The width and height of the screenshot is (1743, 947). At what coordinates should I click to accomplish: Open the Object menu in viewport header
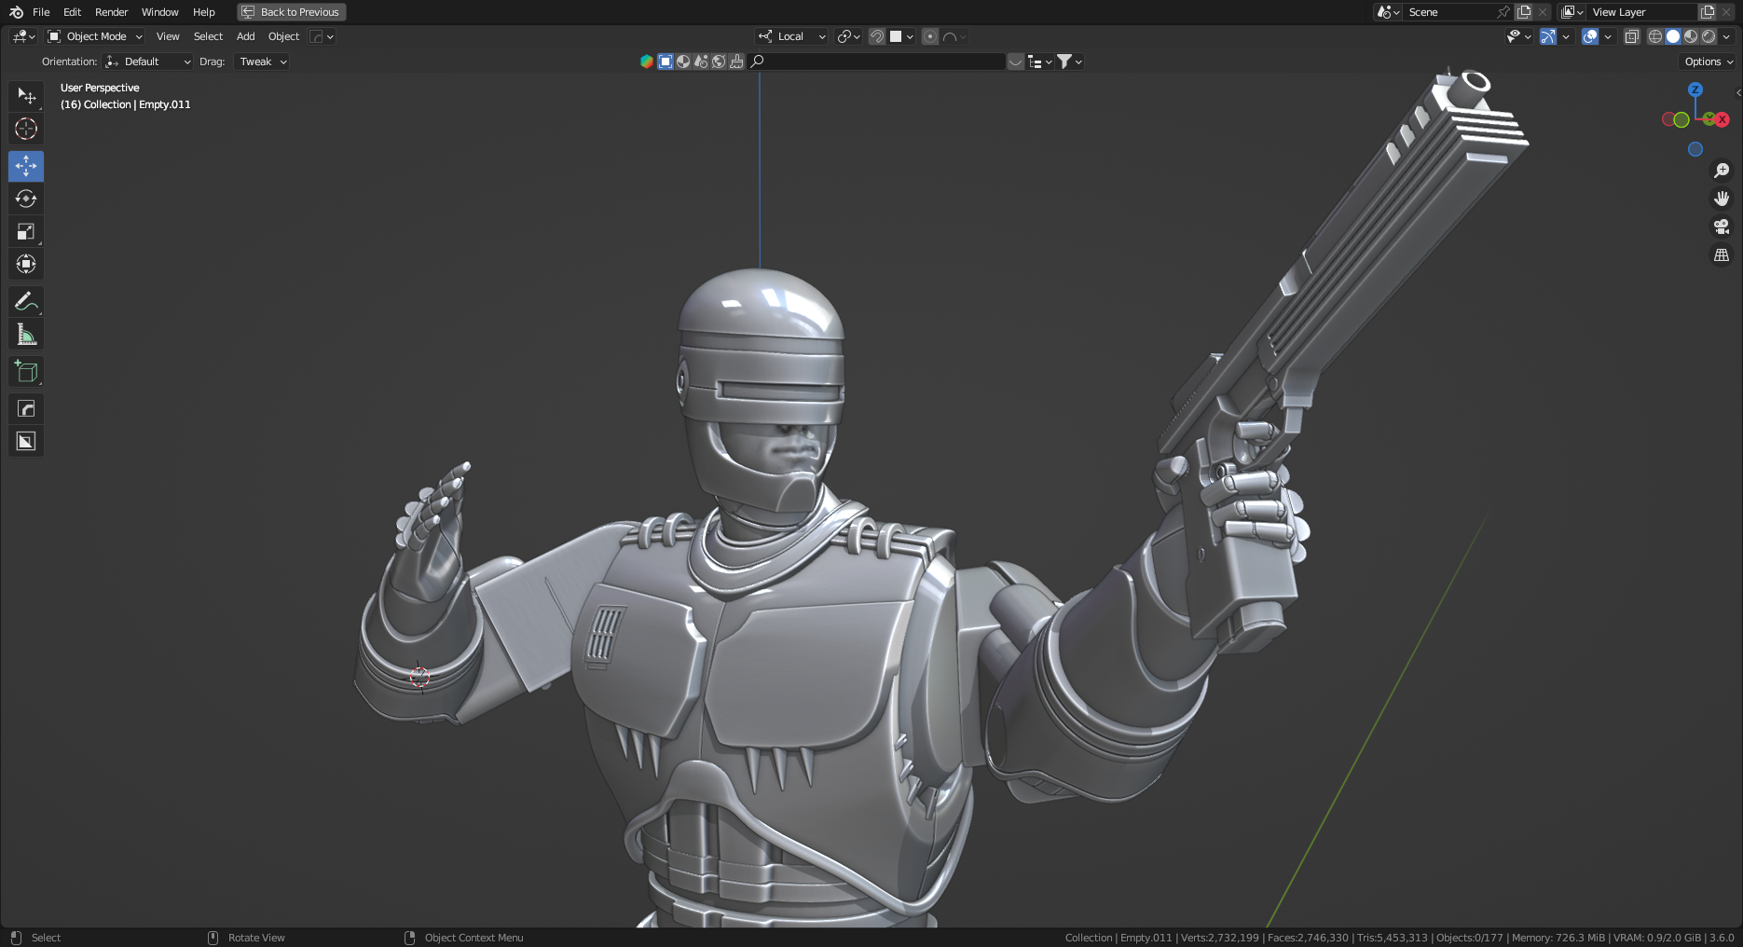283,36
